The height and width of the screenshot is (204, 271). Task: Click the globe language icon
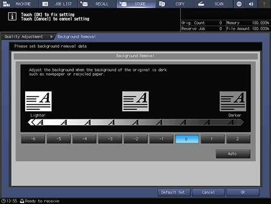pos(239,4)
